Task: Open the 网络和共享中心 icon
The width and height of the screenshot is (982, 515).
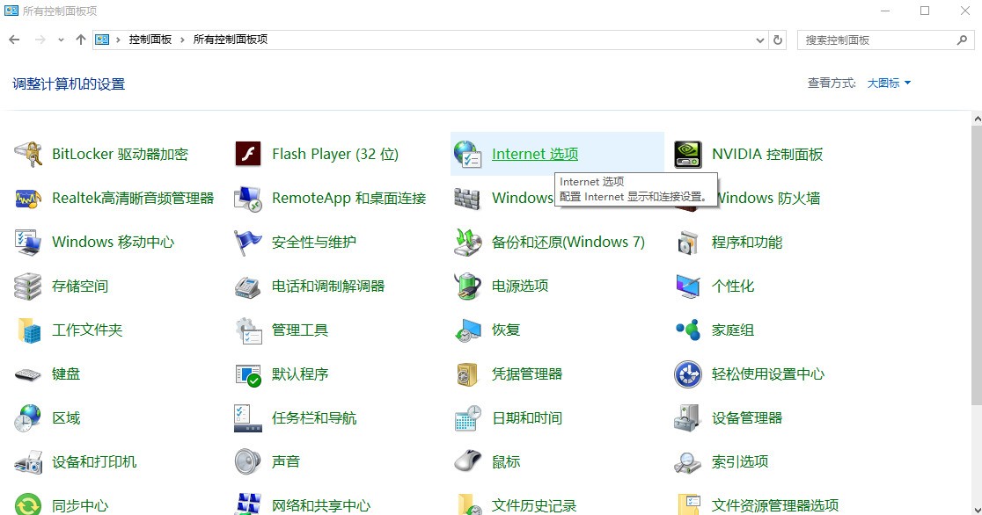Action: click(248, 504)
